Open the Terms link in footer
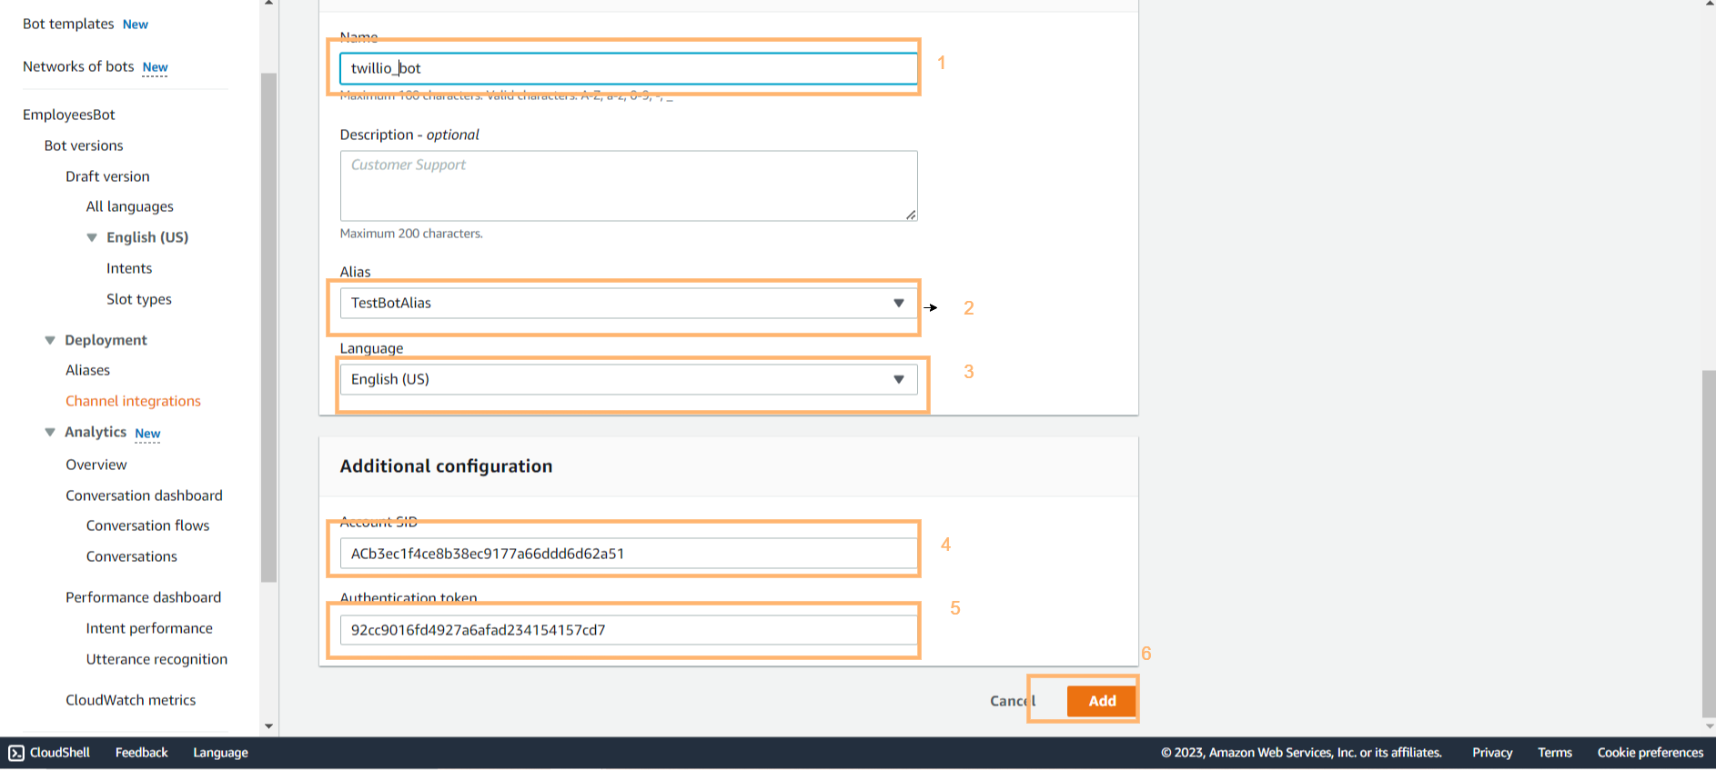Viewport: 1716px width, 770px height. coord(1555,753)
